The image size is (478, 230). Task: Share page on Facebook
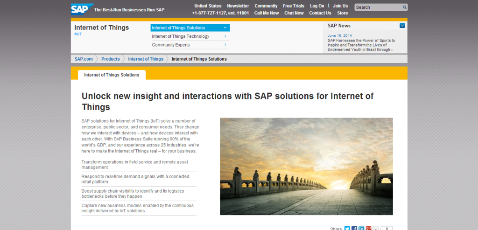(x=354, y=229)
